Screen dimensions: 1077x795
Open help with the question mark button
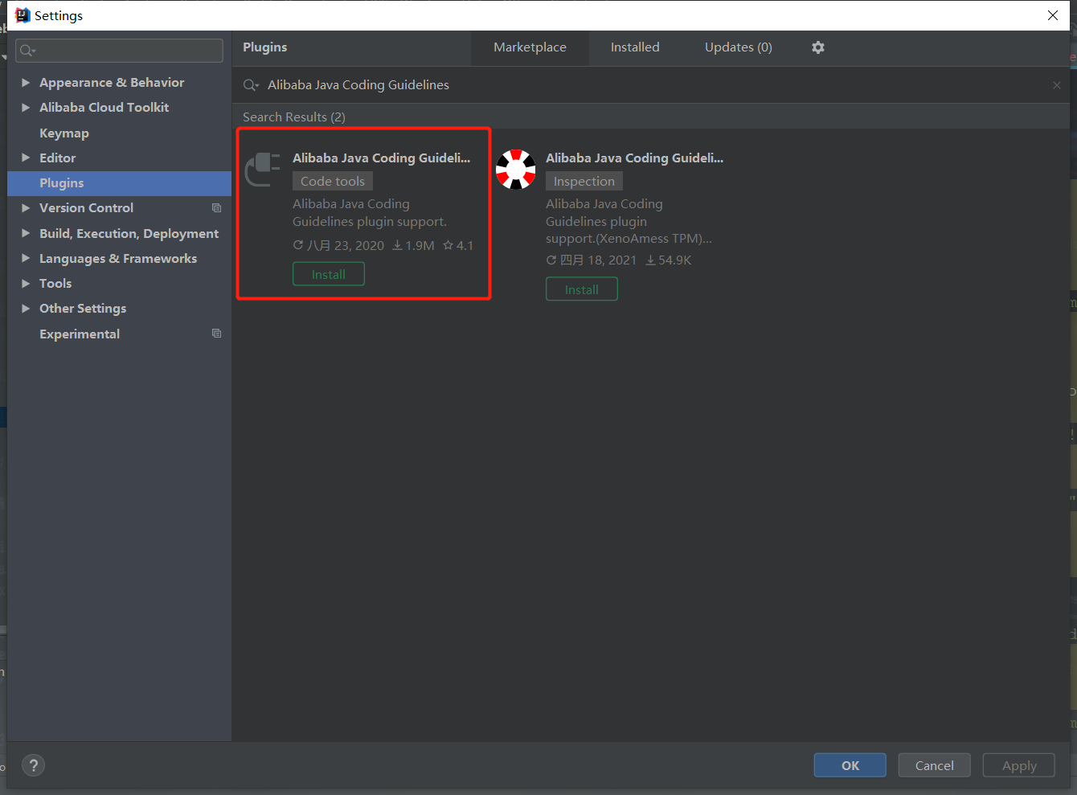[34, 765]
